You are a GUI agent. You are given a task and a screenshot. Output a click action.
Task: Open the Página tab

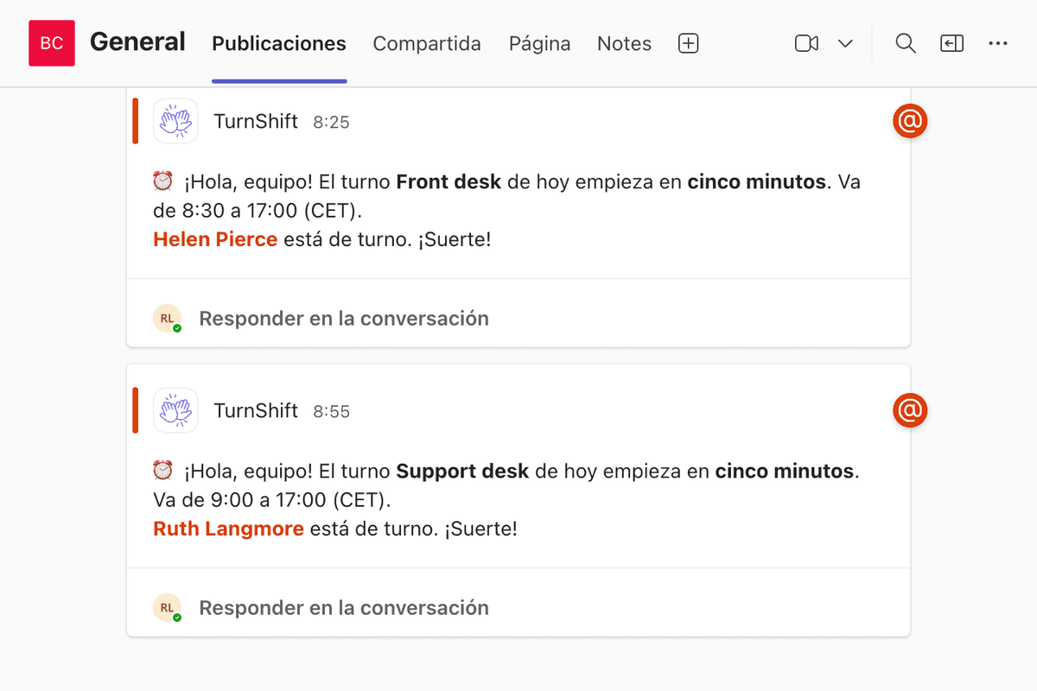(539, 43)
